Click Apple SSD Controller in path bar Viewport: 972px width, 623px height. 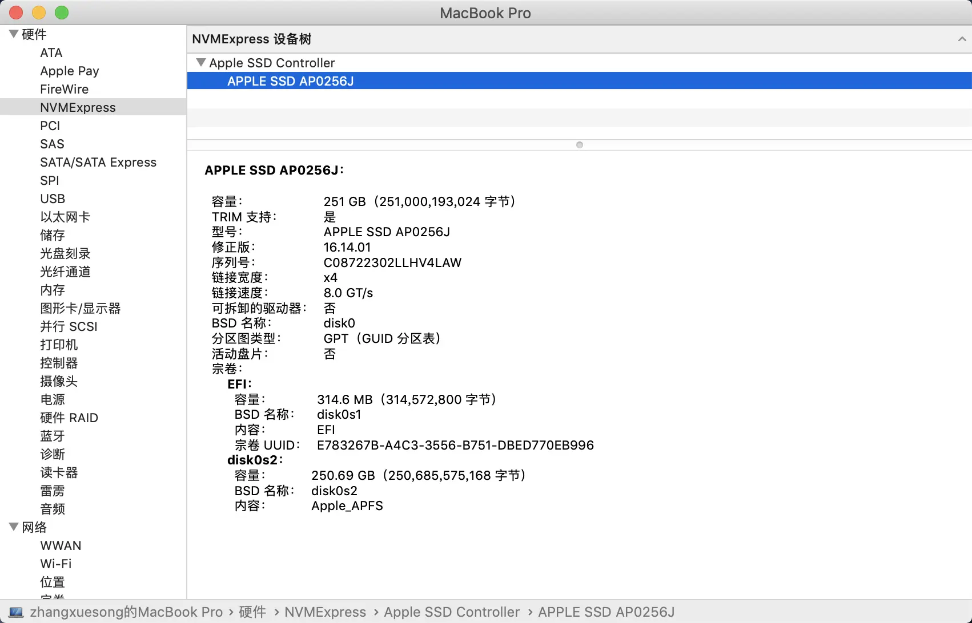point(452,612)
